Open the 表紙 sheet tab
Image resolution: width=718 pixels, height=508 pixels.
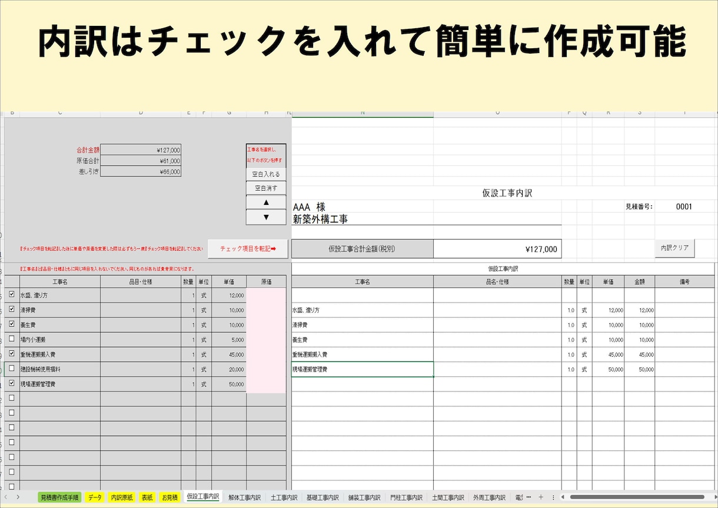click(x=148, y=497)
